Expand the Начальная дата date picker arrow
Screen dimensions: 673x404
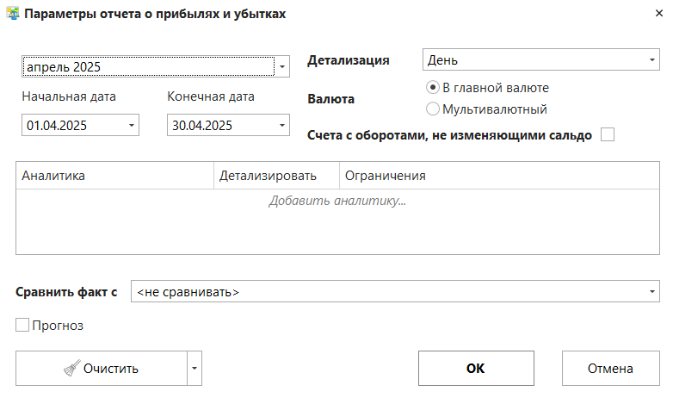pos(132,126)
